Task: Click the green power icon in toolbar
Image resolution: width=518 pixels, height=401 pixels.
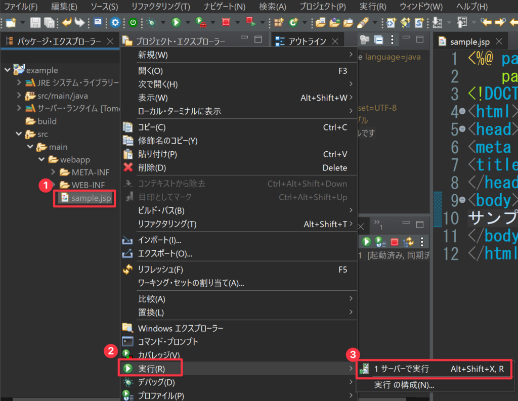Action: coord(133,22)
